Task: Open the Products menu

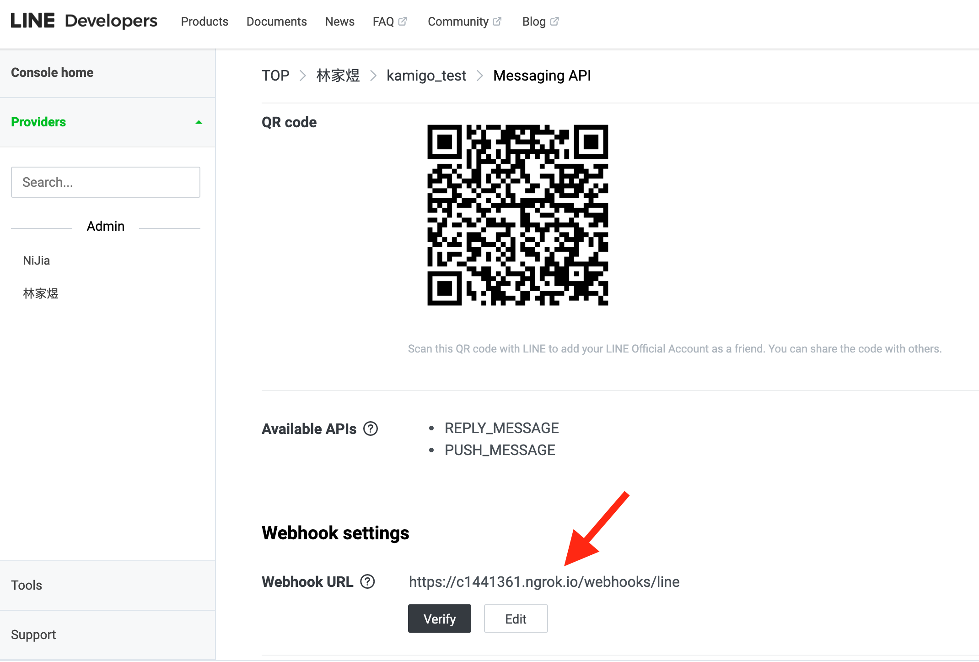Action: click(x=204, y=22)
